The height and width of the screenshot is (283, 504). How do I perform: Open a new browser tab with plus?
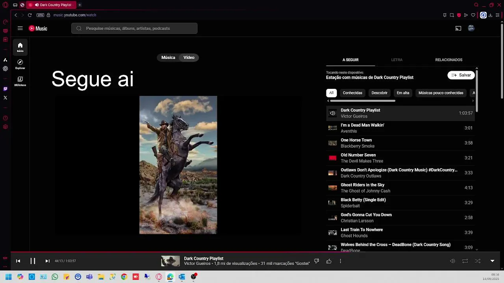80,5
